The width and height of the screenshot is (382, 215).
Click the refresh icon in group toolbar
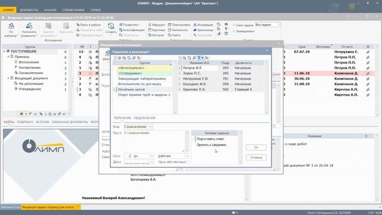click(129, 58)
